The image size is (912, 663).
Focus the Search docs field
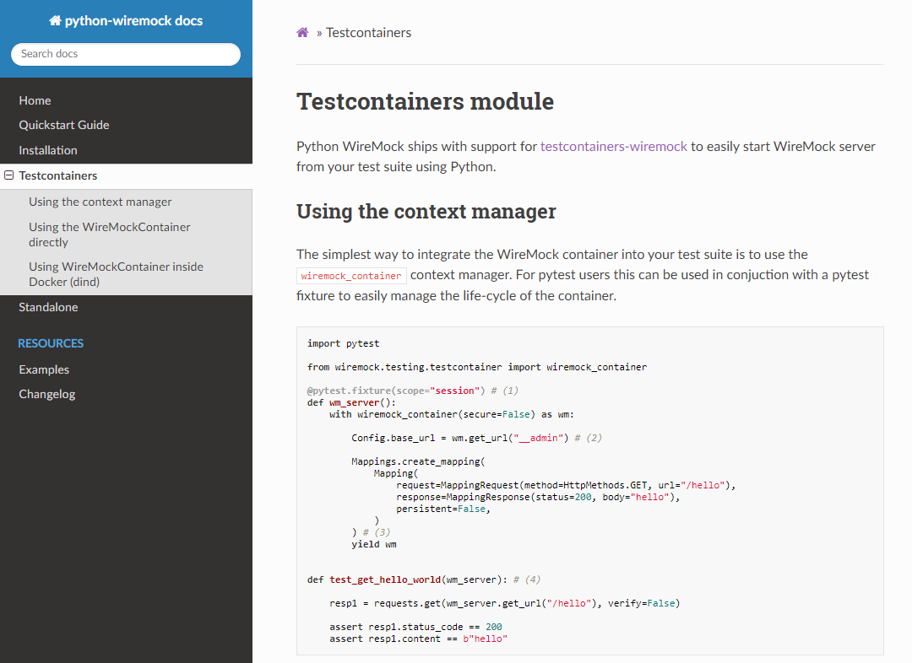[126, 54]
